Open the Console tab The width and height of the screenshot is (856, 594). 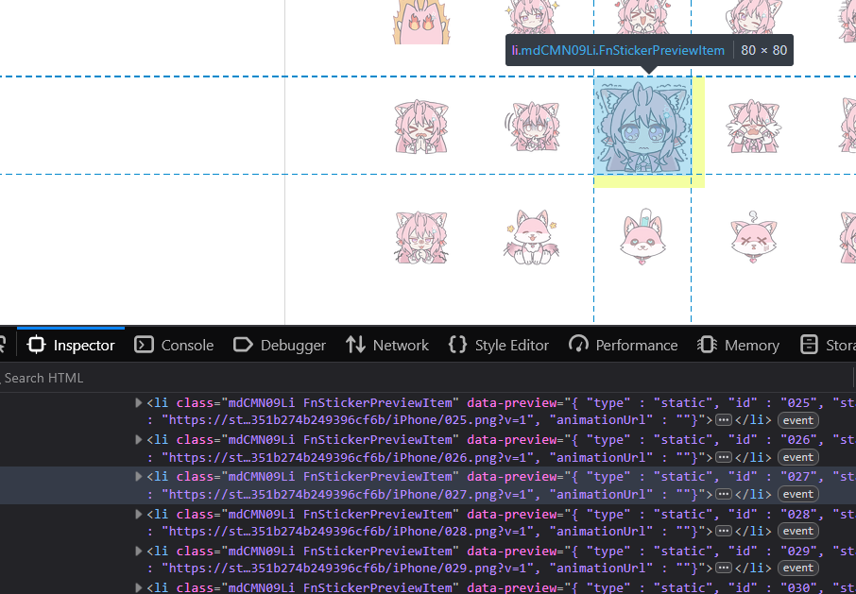pos(174,346)
